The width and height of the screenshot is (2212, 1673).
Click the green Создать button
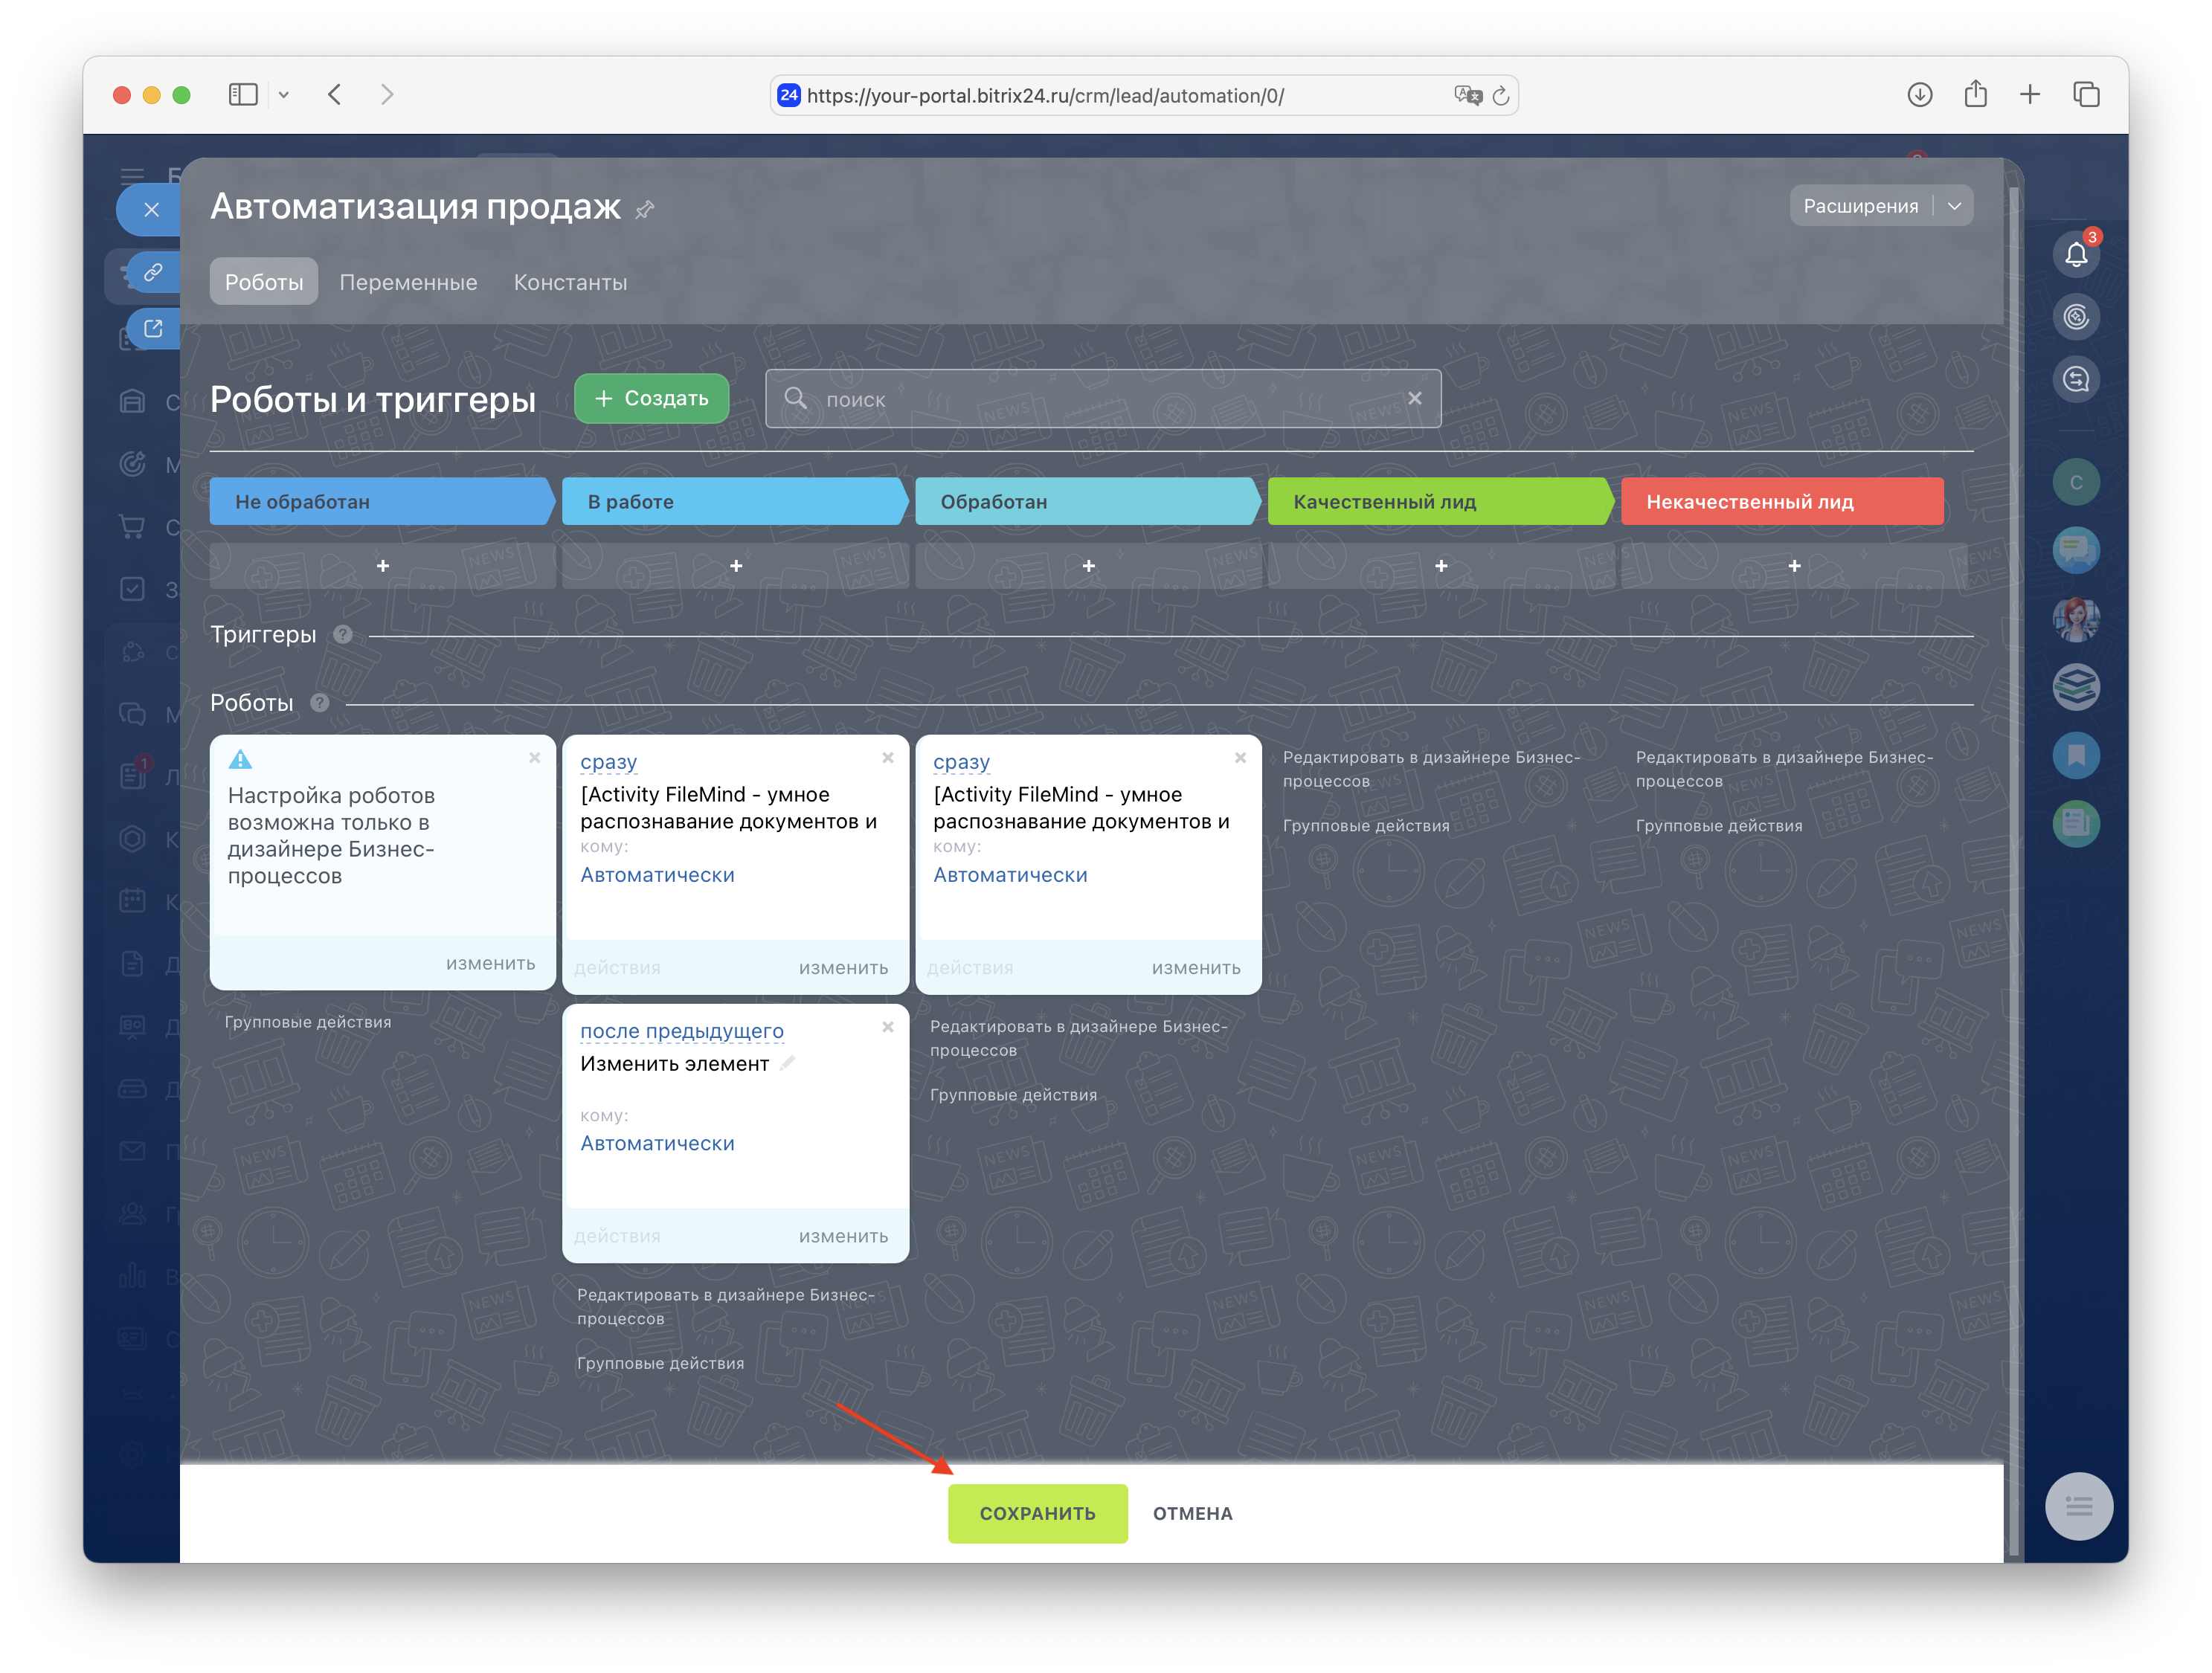(x=651, y=398)
